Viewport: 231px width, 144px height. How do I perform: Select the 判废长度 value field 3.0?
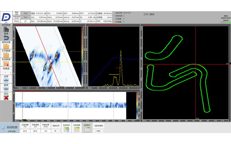pos(46,131)
